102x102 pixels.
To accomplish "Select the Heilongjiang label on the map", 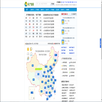I will 56,55.
